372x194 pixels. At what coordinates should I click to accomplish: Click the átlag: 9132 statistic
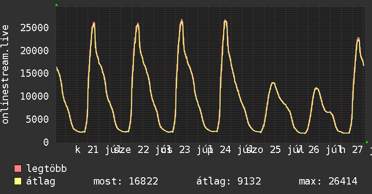pyautogui.click(x=229, y=181)
